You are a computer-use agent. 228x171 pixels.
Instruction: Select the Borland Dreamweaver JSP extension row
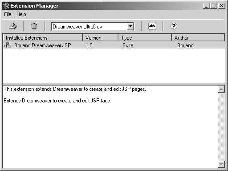[114, 45]
